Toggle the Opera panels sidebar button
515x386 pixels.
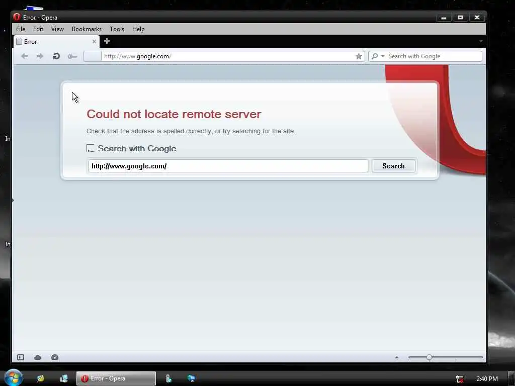click(21, 357)
